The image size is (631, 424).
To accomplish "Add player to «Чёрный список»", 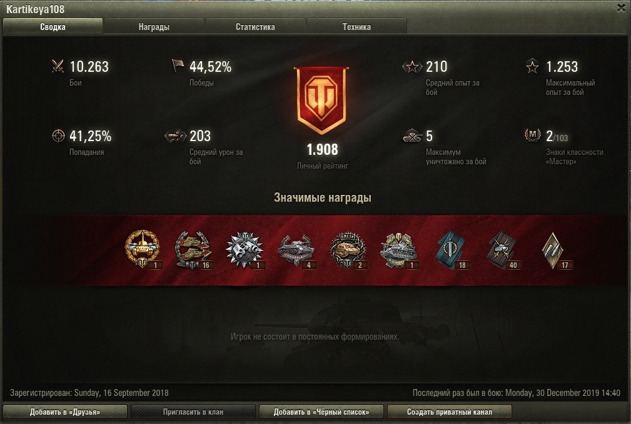I will click(x=321, y=412).
